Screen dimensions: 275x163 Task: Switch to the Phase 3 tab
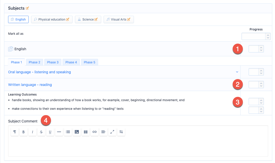pyautogui.click(x=53, y=62)
